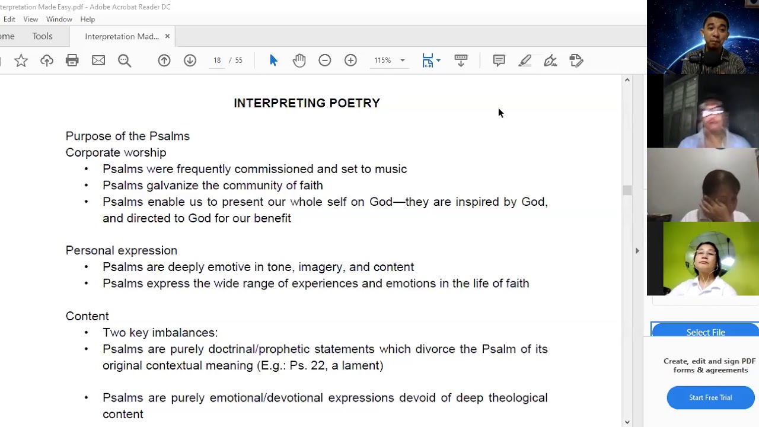Click the Psalms galvanize the community line
759x427 pixels.
(213, 185)
